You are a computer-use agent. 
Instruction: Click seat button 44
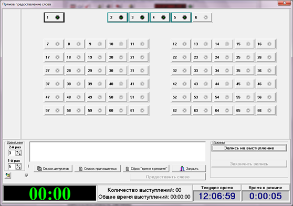(223, 84)
